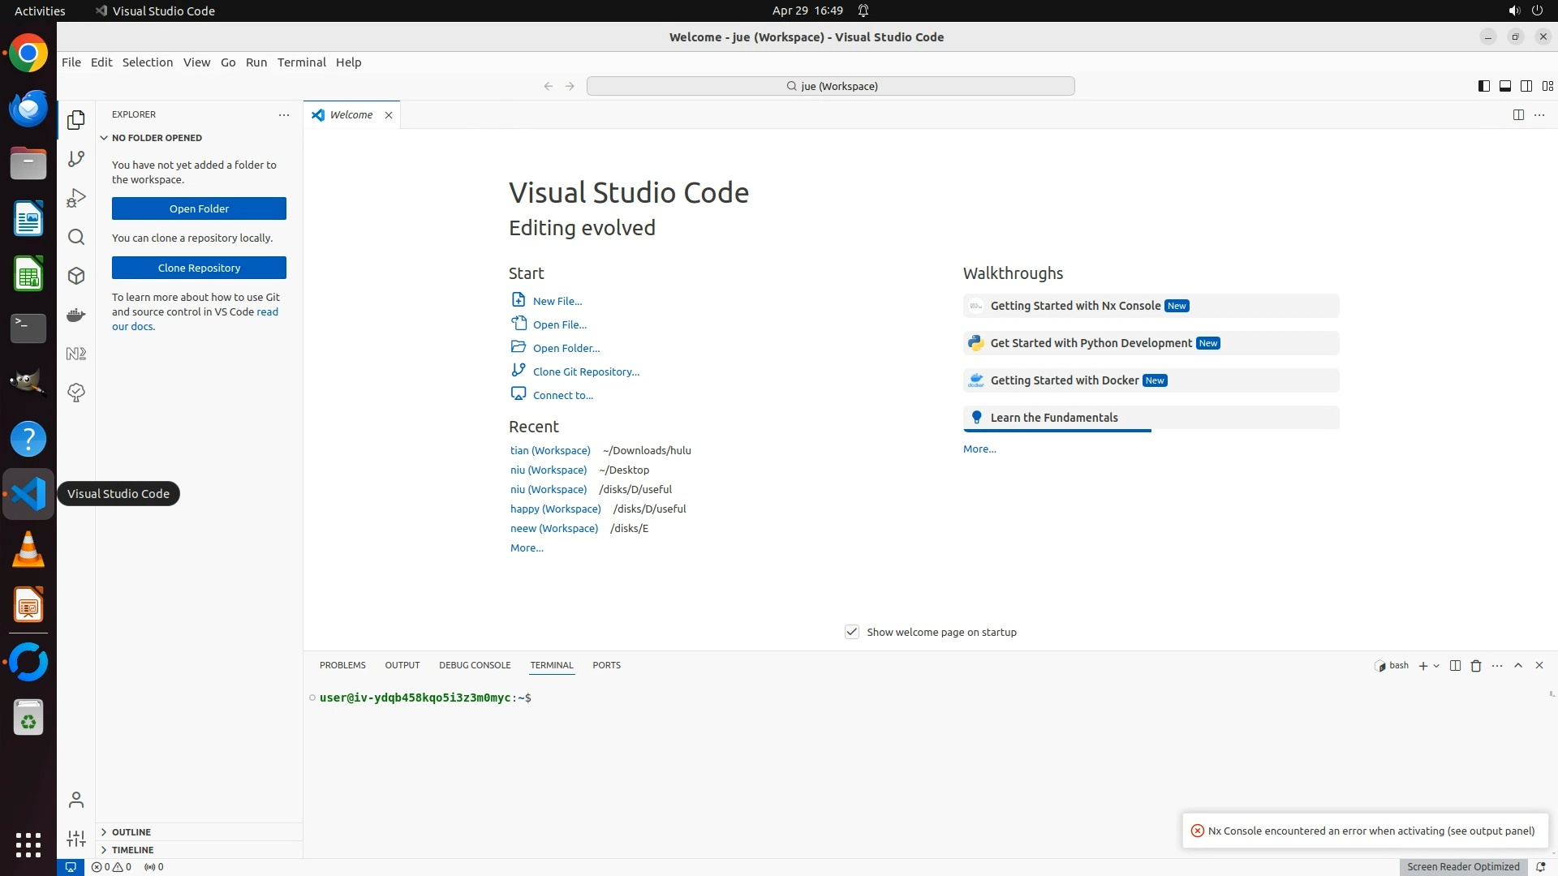The height and width of the screenshot is (876, 1558).
Task: Expand the OUTLINE section
Action: 131,832
